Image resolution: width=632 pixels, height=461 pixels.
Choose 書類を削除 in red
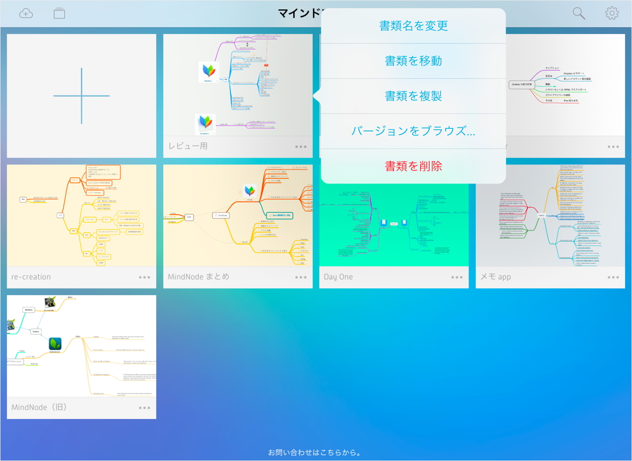413,166
